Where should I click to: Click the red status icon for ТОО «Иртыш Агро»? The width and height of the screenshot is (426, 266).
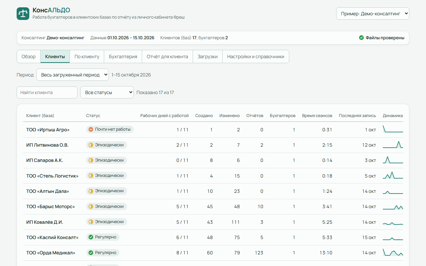click(x=91, y=129)
